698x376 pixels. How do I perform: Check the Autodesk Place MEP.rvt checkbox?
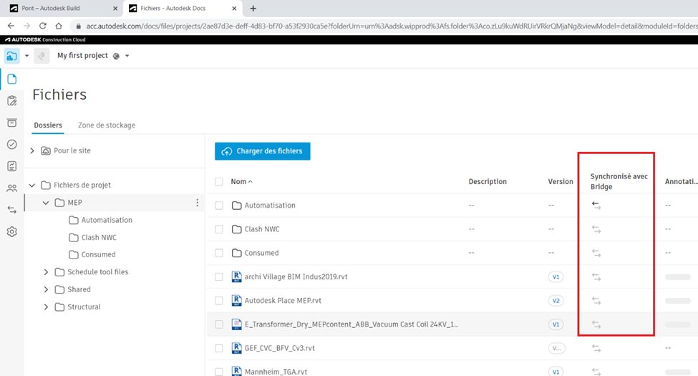coord(218,301)
